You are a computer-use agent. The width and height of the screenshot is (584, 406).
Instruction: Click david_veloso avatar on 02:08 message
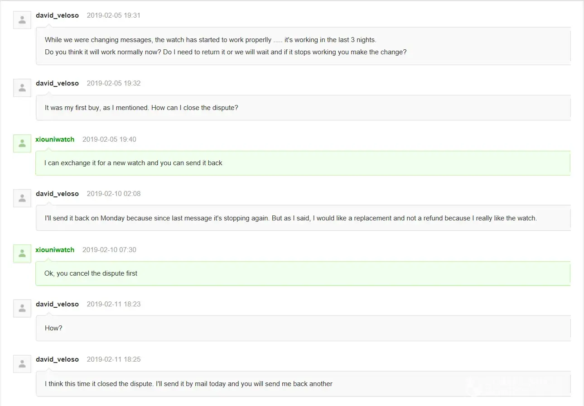pos(22,198)
